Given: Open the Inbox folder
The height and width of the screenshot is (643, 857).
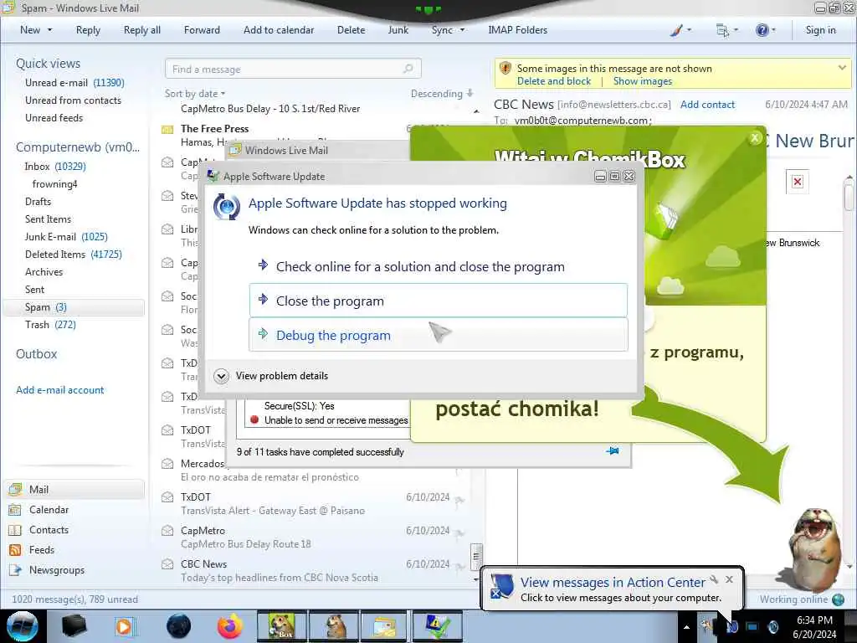Looking at the screenshot, I should pos(54,167).
